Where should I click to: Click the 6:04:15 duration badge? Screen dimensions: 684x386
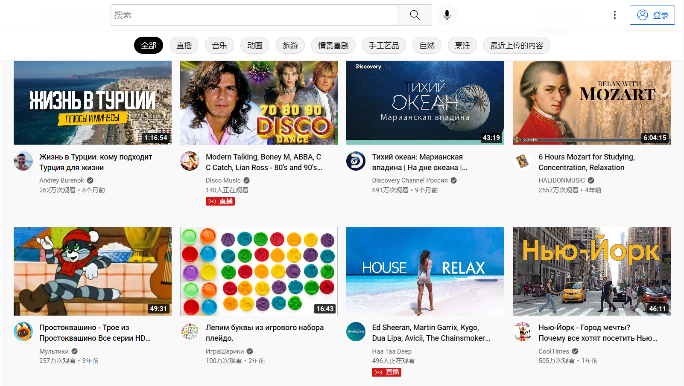(x=655, y=138)
